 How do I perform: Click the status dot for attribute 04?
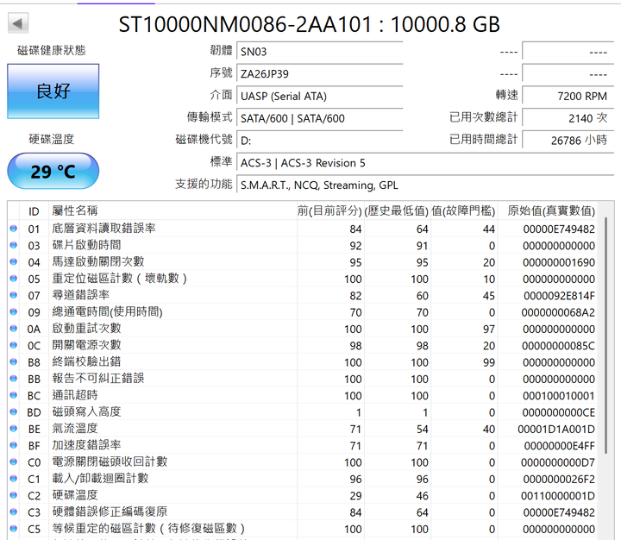pyautogui.click(x=14, y=262)
